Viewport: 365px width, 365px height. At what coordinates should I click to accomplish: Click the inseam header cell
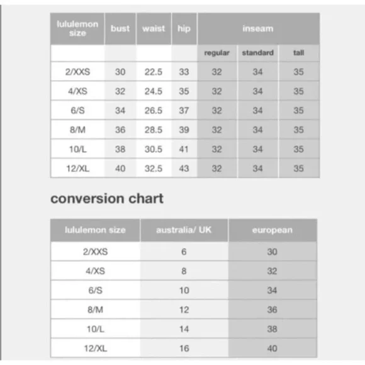[258, 28]
